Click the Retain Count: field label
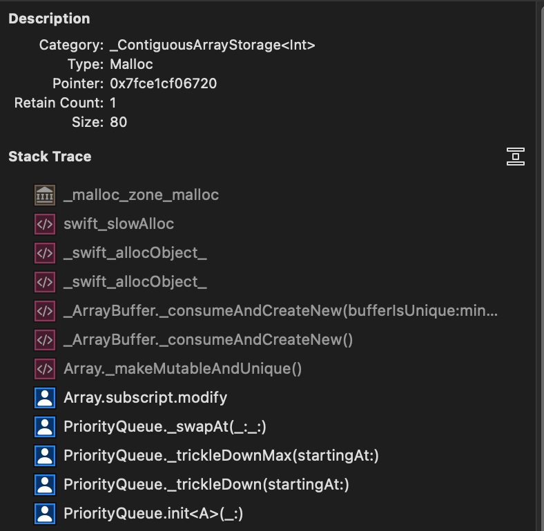Screen dimensions: 544x531 (x=59, y=103)
